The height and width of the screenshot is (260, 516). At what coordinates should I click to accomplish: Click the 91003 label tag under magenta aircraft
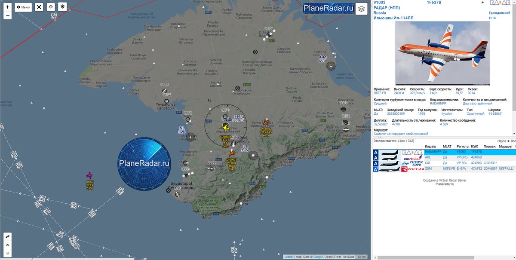89,182
